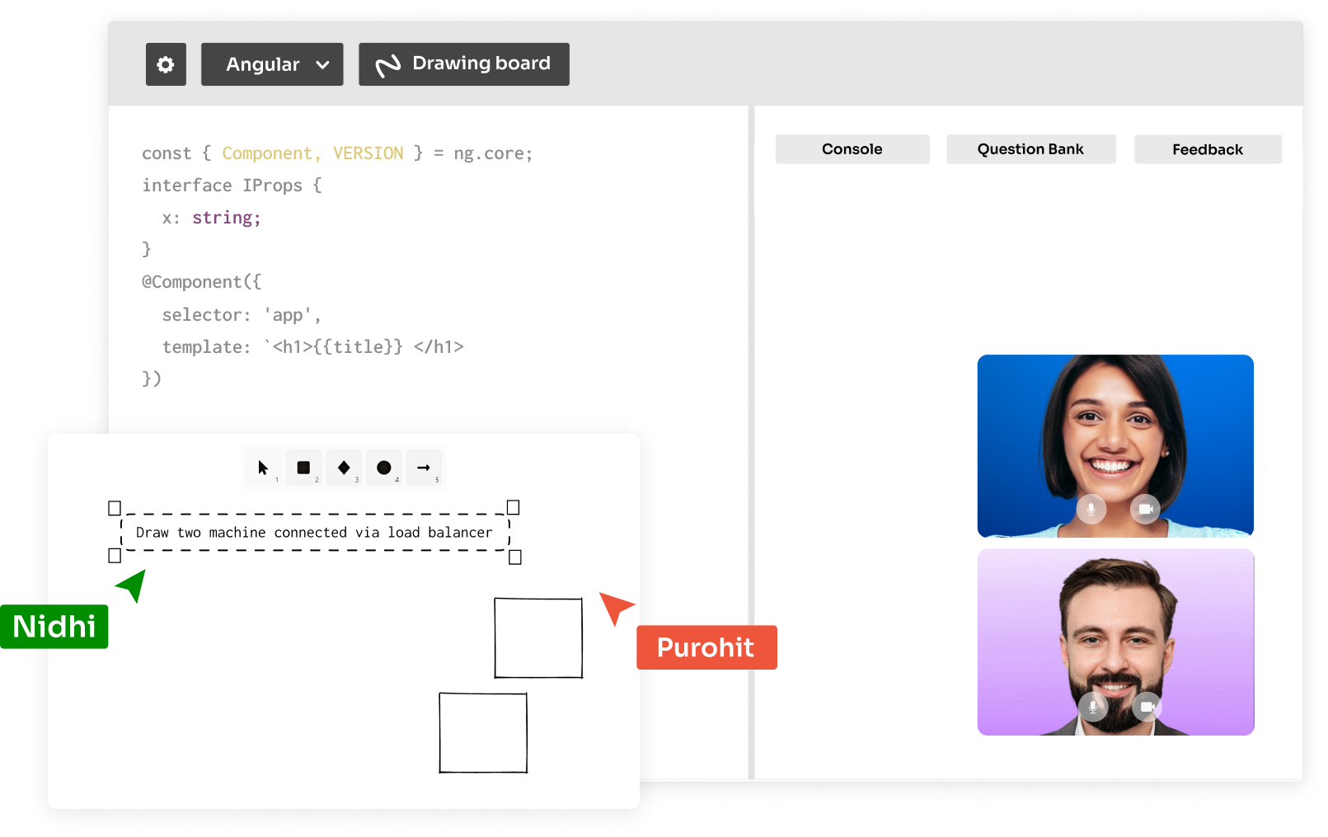Click the Drawing board button
This screenshot has width=1328, height=837.
coord(464,64)
